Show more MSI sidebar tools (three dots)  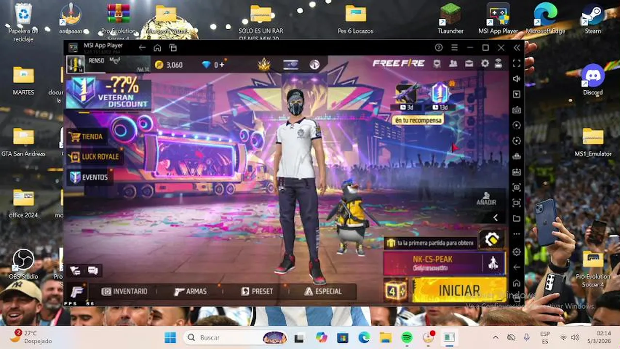517,234
